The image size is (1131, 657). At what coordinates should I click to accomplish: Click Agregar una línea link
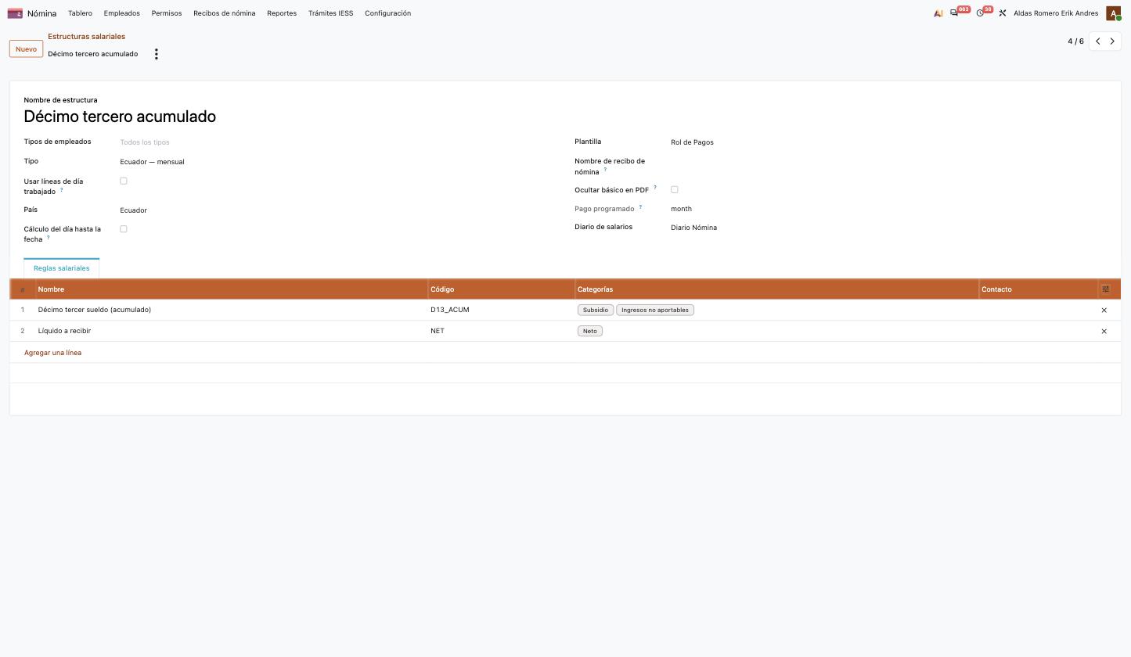coord(52,353)
